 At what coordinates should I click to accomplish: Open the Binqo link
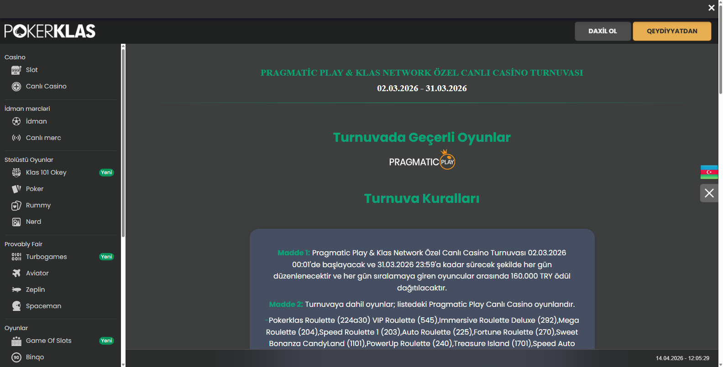35,357
